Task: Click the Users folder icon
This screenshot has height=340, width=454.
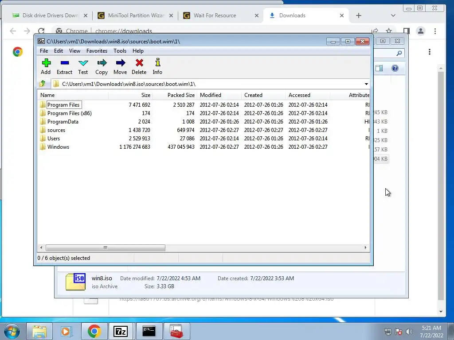Action: (x=43, y=138)
